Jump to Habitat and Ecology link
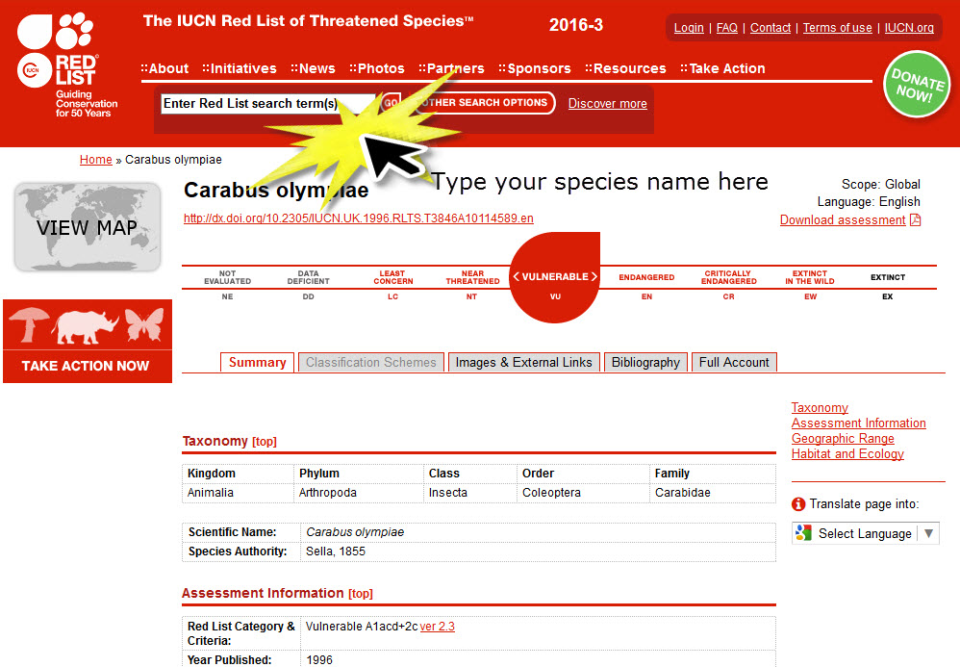The width and height of the screenshot is (960, 667). (847, 453)
